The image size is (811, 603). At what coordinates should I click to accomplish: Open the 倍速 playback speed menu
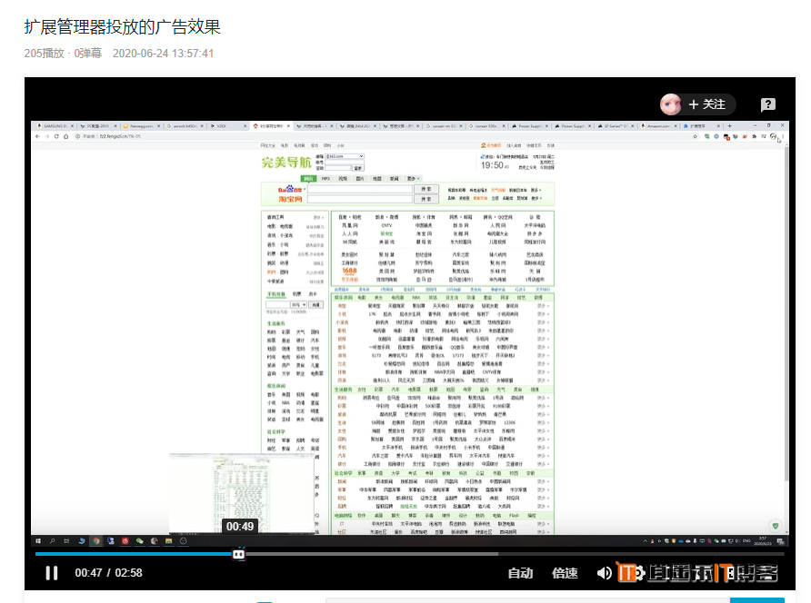click(x=565, y=573)
